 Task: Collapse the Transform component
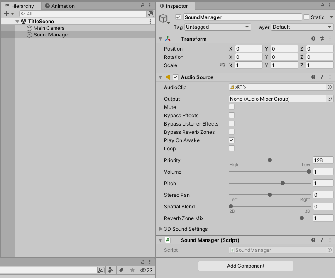click(161, 39)
